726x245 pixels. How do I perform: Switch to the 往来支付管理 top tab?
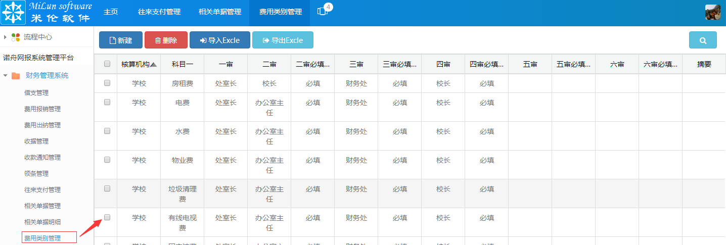coord(159,12)
